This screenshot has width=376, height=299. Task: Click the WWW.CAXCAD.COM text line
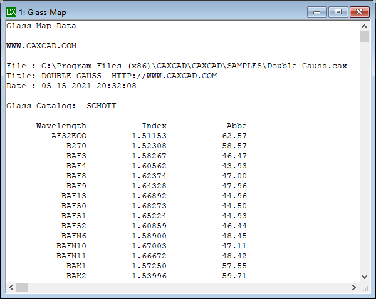(x=41, y=46)
